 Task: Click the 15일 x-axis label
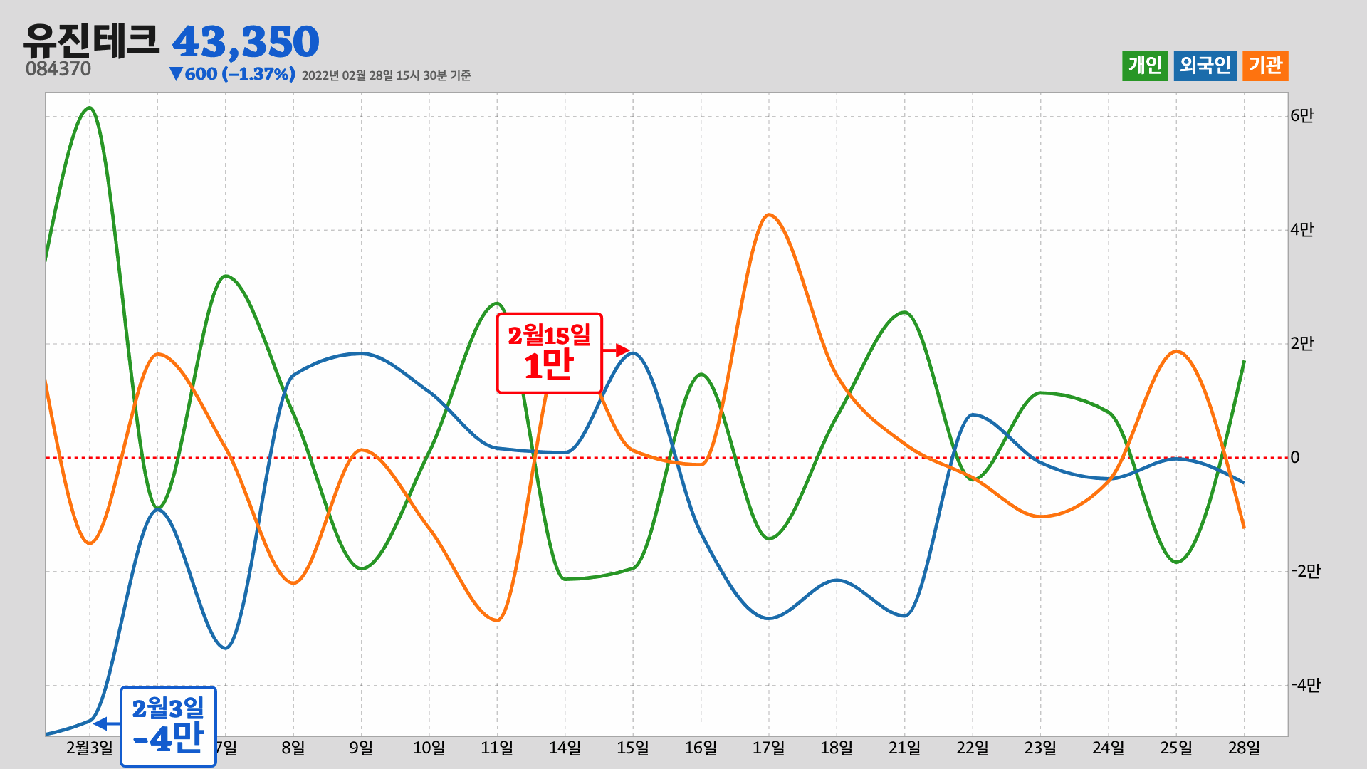coord(633,748)
